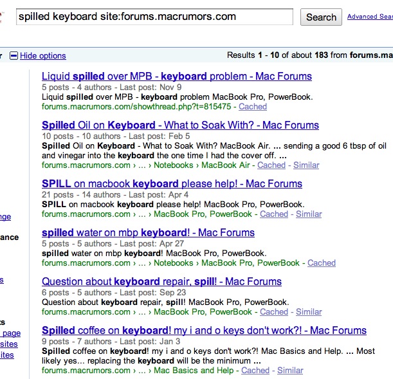The height and width of the screenshot is (379, 393).
Task: Open the Advanced Search link
Action: (x=370, y=17)
